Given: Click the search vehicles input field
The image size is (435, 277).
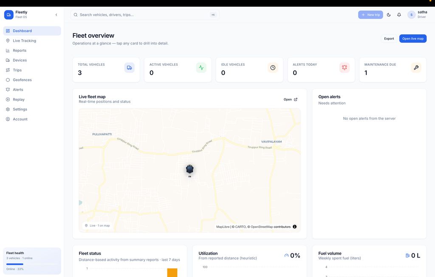Looking at the screenshot, I should [144, 15].
